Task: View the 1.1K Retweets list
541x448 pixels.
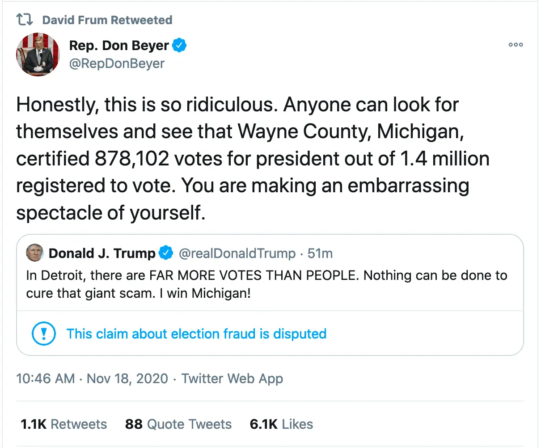Action: coord(64,424)
